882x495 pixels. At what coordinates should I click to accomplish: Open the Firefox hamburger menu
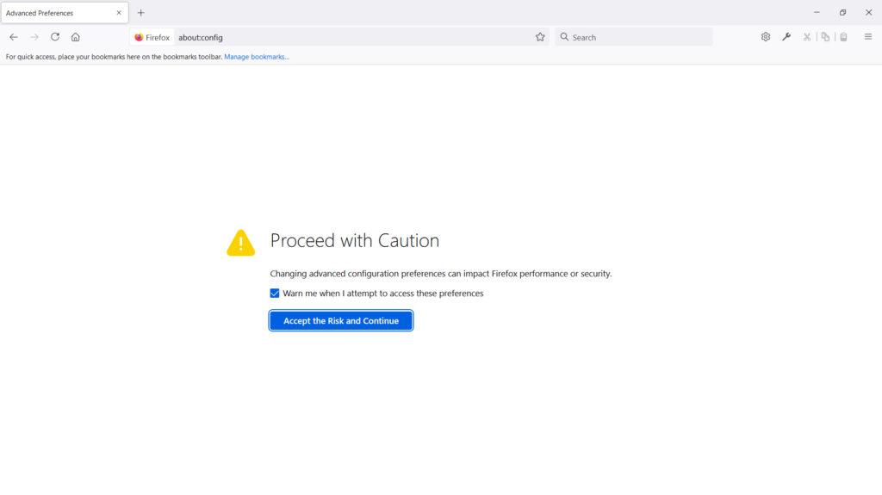point(867,37)
